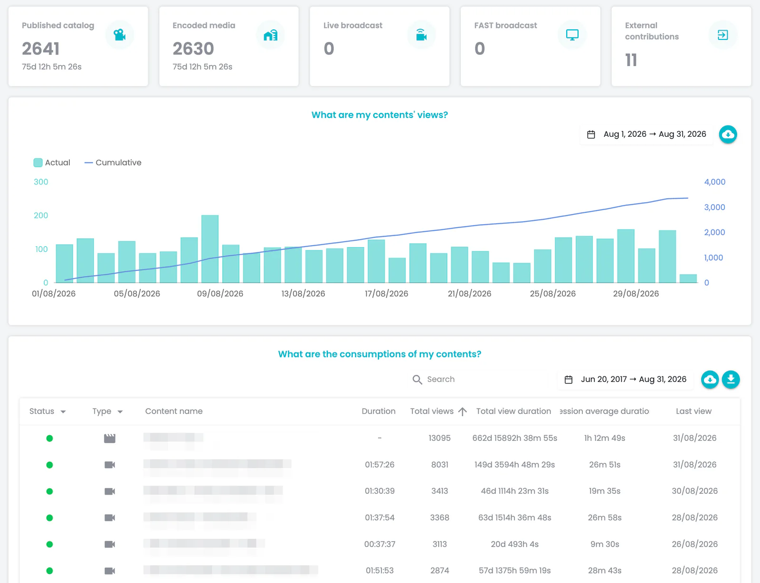Screen dimensions: 760x583
Task: Toggle the Cumulative series in chart legend
Action: click(113, 162)
